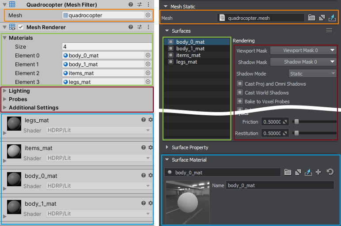Check Bake to Voxel Probes option
Image resolution: width=341 pixels, height=226 pixels.
[x=240, y=102]
